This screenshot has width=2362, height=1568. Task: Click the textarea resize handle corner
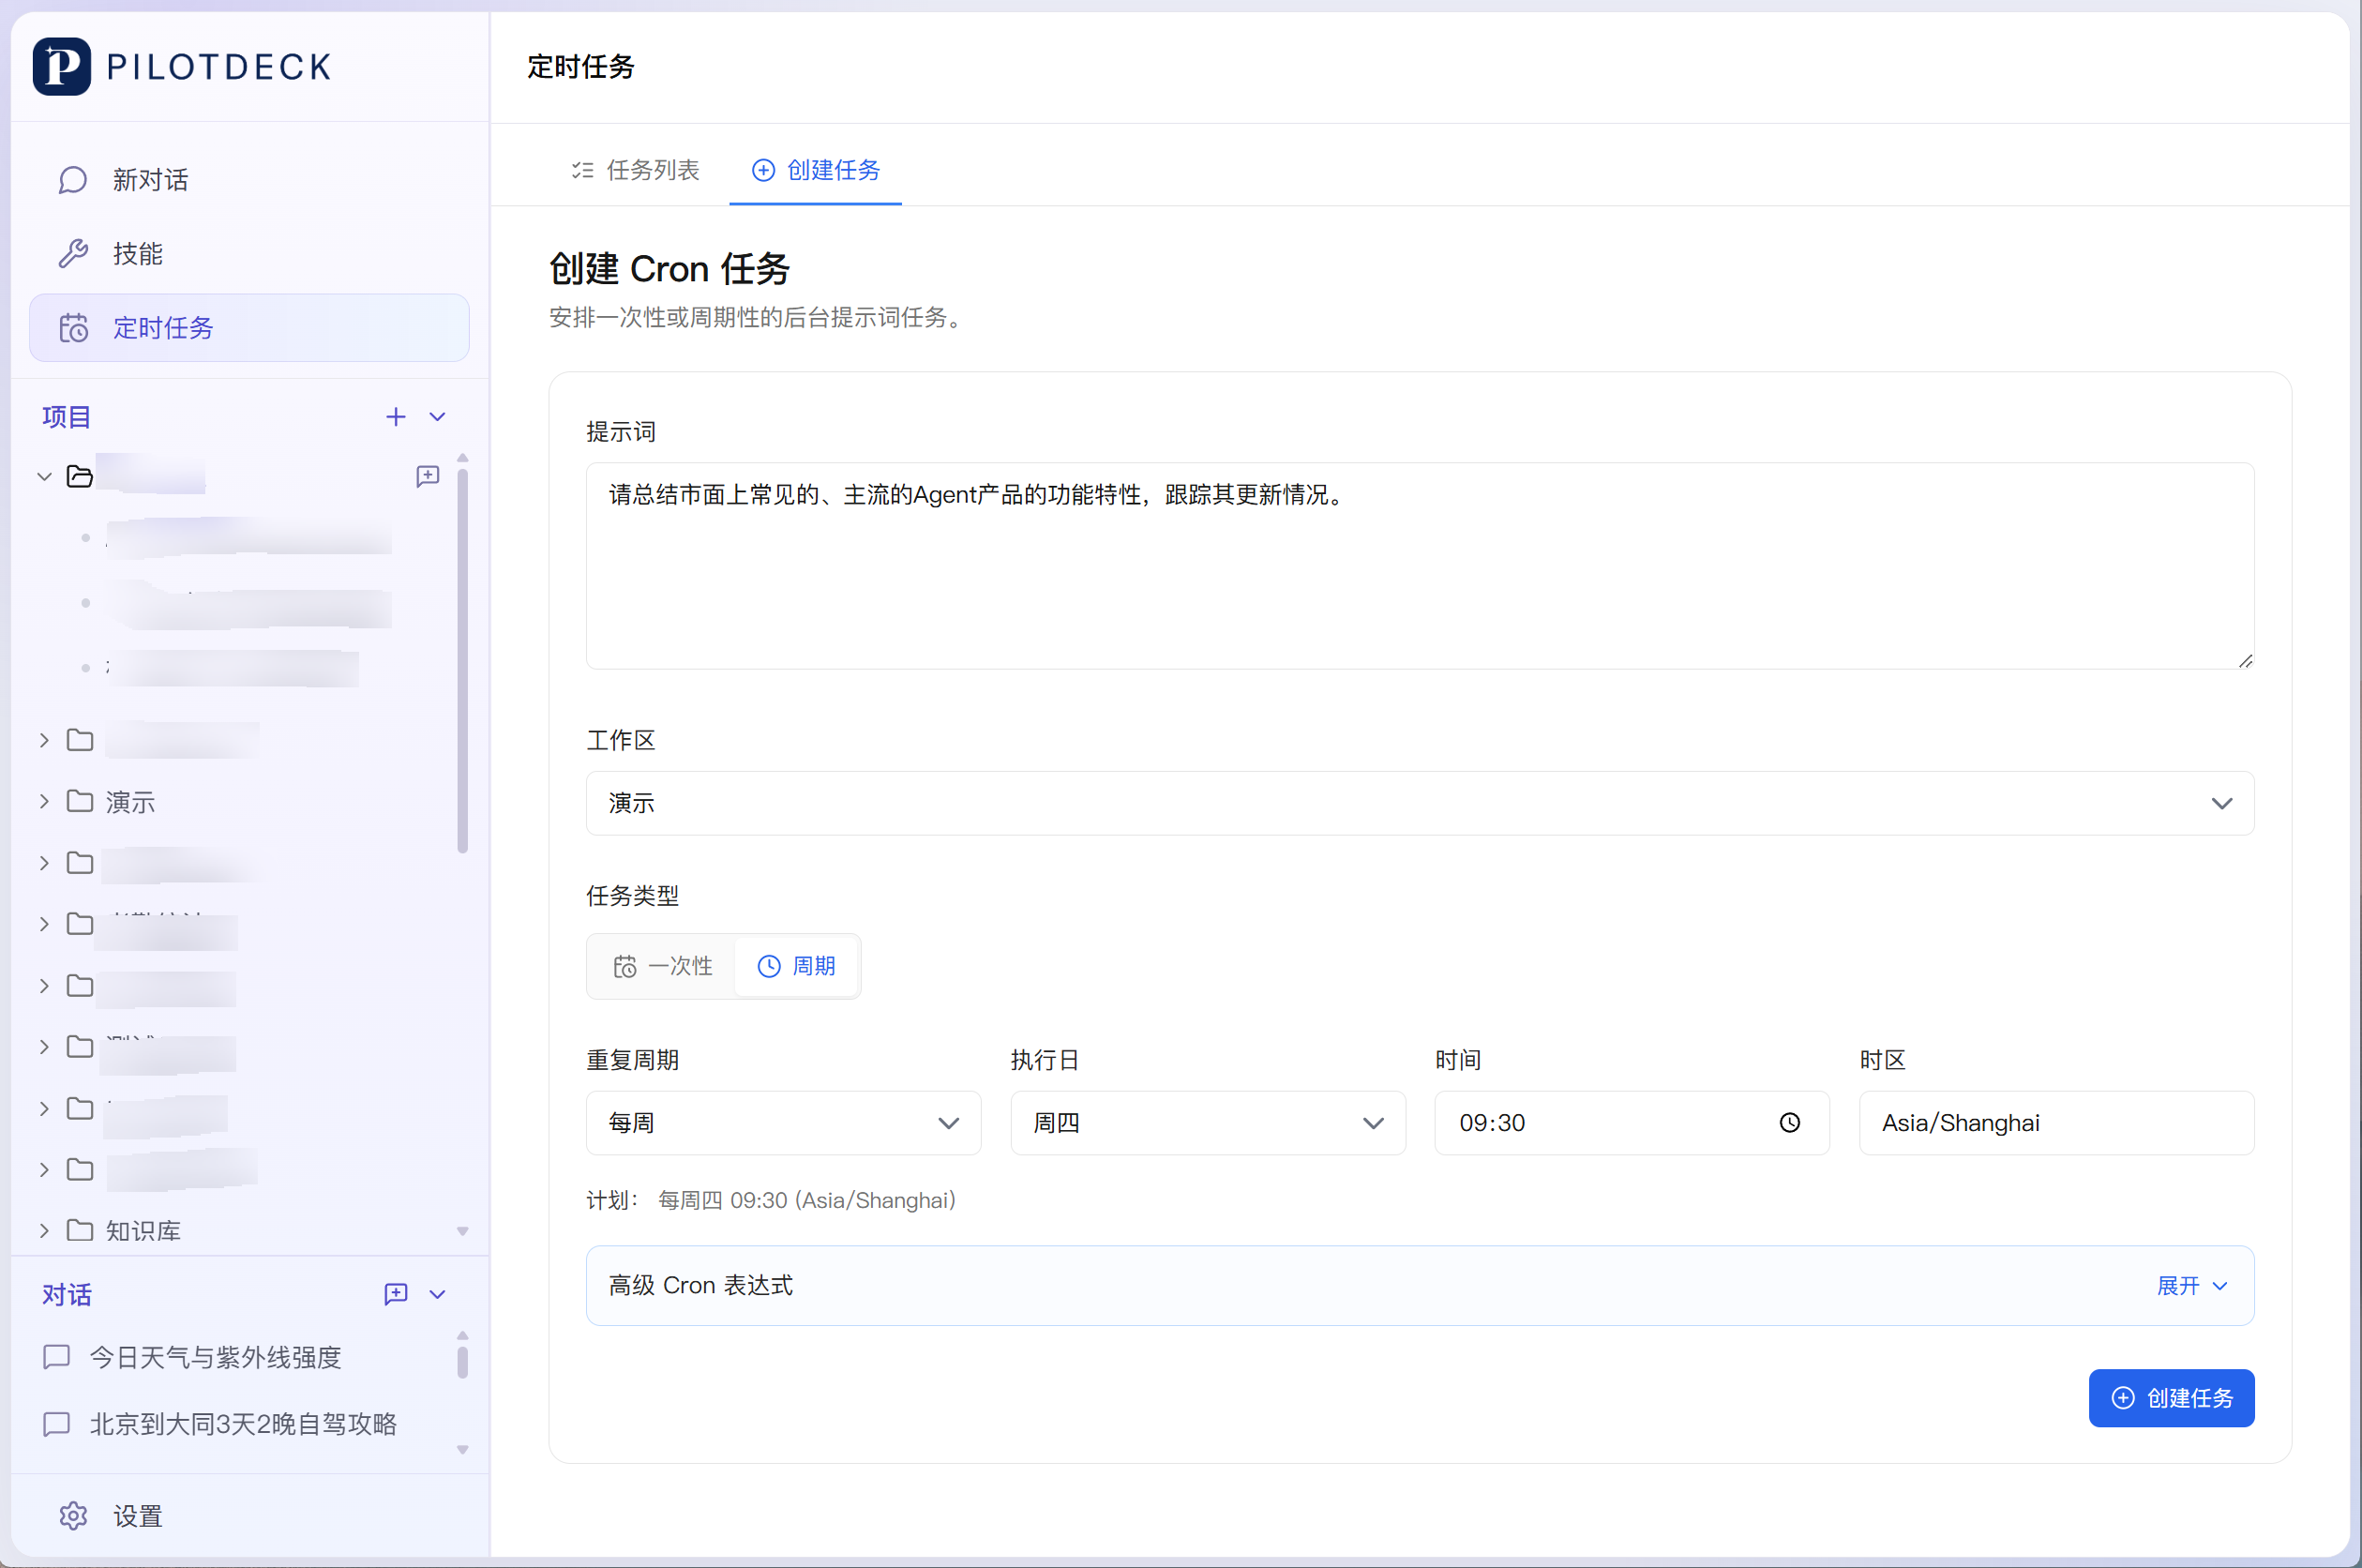[x=2245, y=660]
